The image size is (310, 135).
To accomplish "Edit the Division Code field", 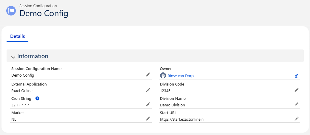I will 296,90.
